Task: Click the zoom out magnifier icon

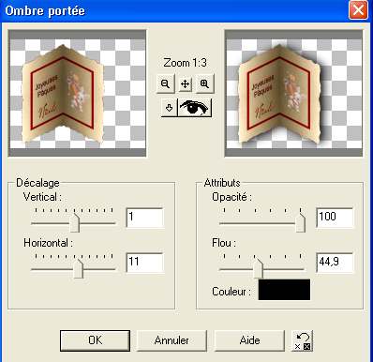Action: click(165, 83)
